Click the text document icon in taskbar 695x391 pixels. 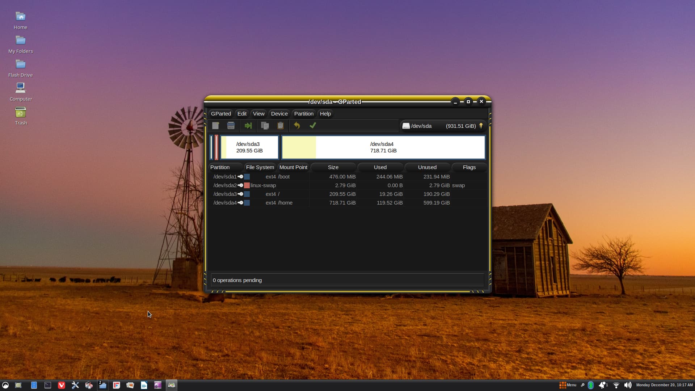[x=144, y=385]
